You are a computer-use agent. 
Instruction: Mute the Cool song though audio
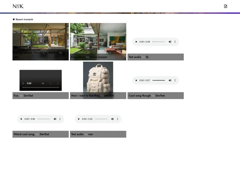pos(170,80)
